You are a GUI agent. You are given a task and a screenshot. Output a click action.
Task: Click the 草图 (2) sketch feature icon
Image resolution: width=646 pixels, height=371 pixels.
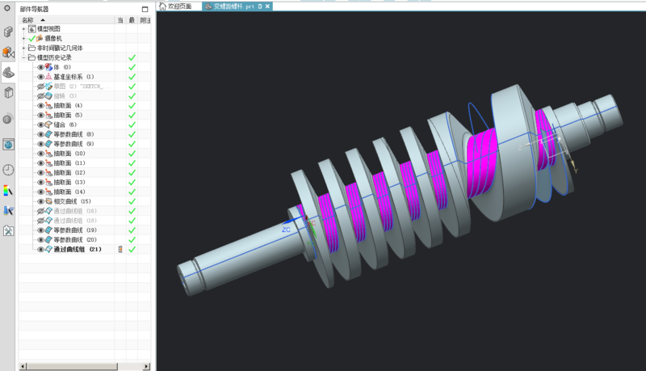[x=48, y=86]
